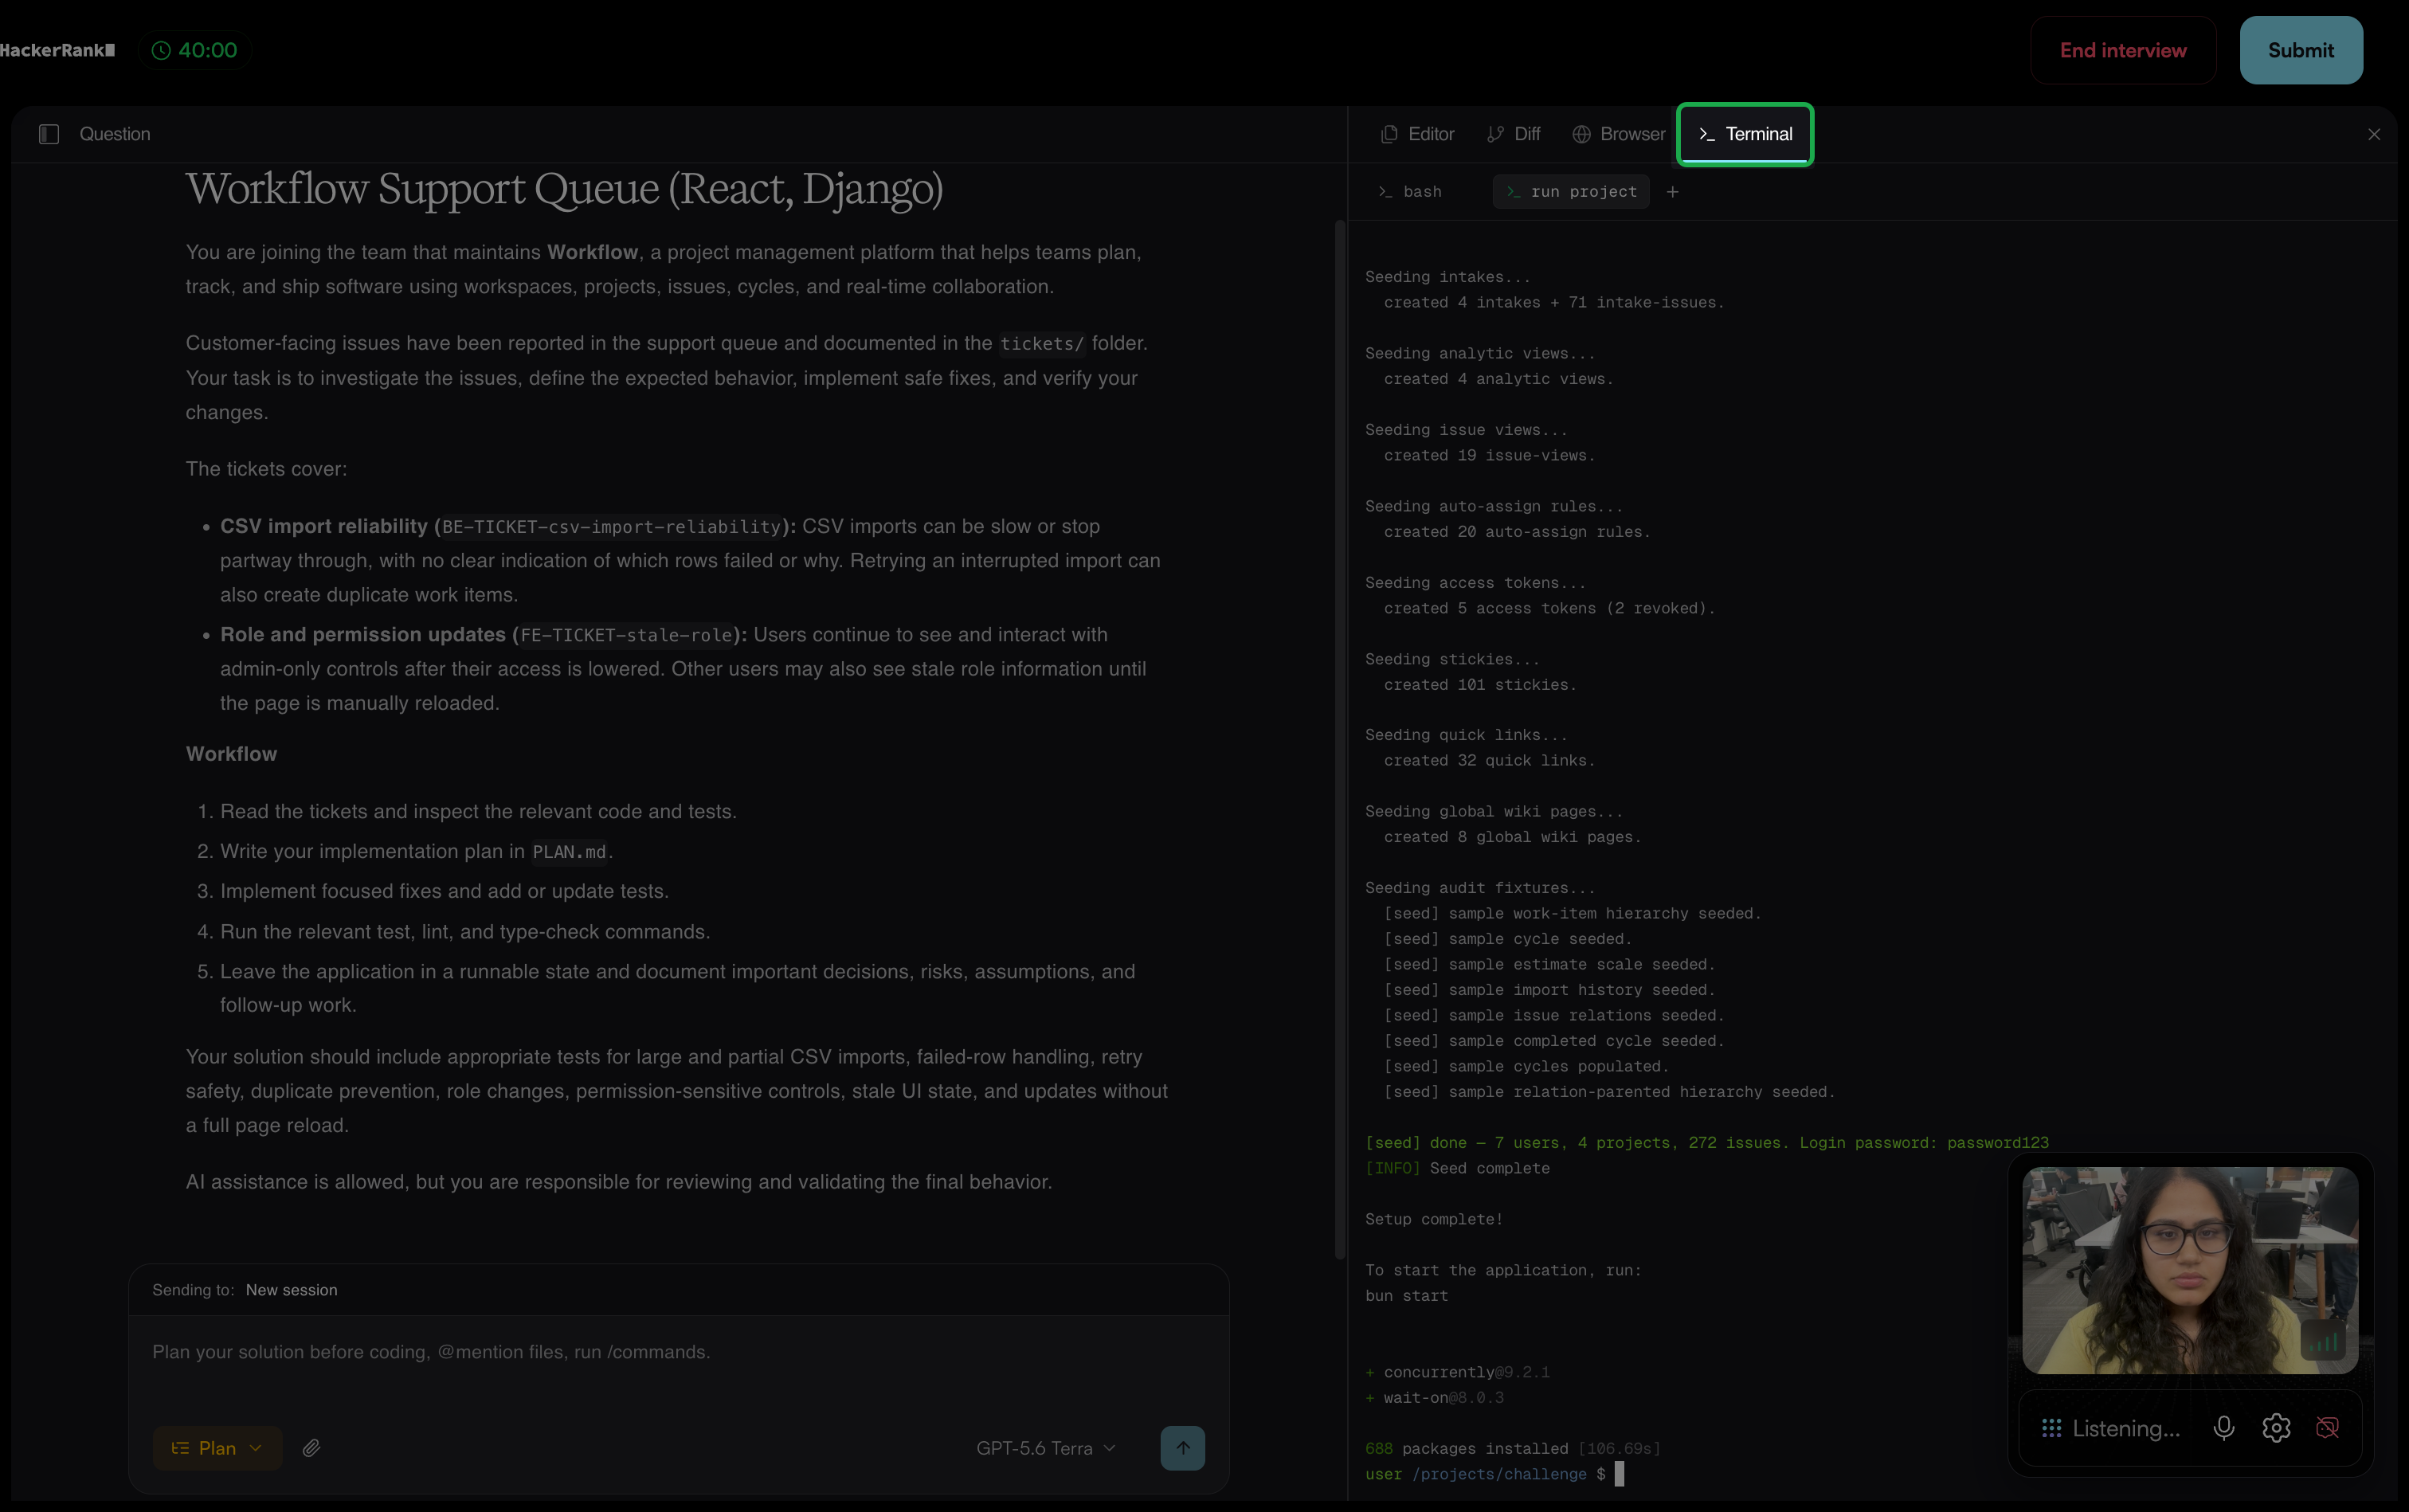Switch to the Diff tab
The width and height of the screenshot is (2409, 1512).
pyautogui.click(x=1513, y=134)
